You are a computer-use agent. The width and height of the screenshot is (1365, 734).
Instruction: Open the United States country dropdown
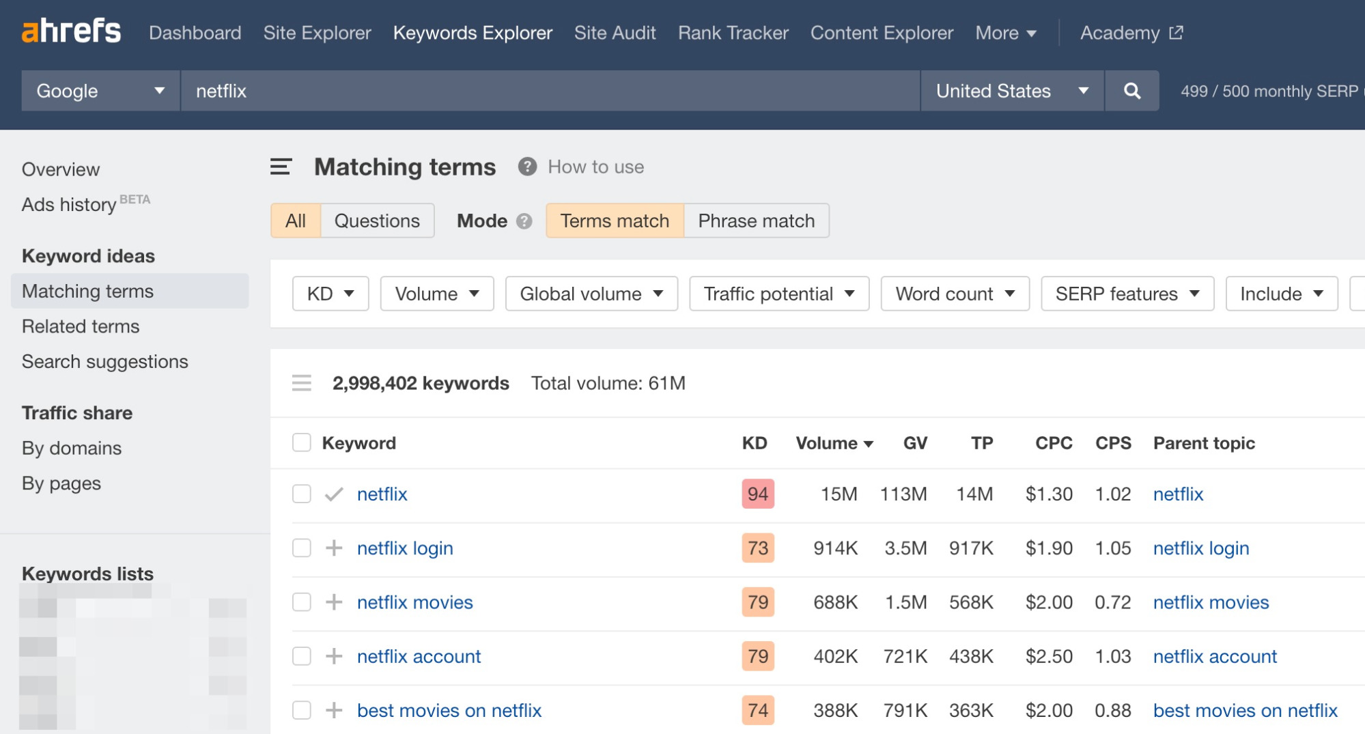click(x=1012, y=91)
